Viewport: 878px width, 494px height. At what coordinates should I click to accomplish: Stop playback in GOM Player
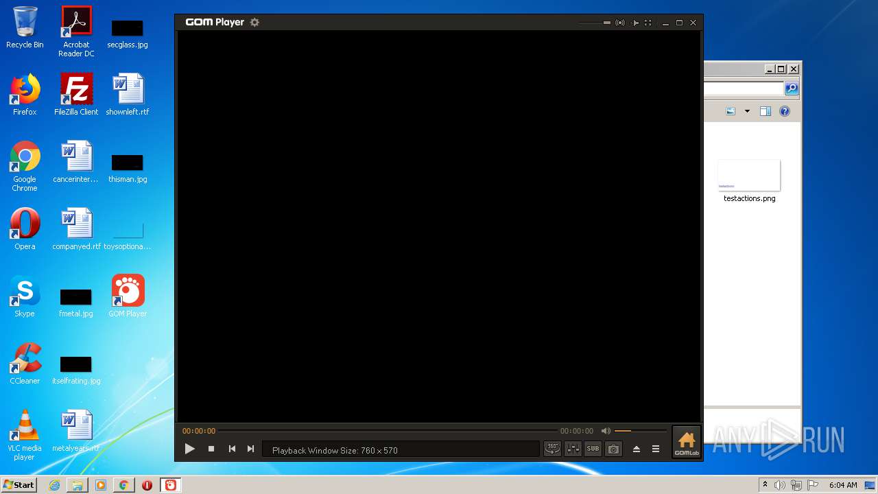click(x=211, y=449)
